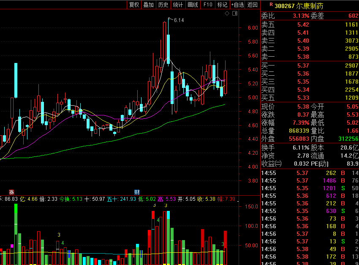Viewport: 359px width, 265px height.
Task: Open the 统计 statistics menu
Action: [x=178, y=5]
